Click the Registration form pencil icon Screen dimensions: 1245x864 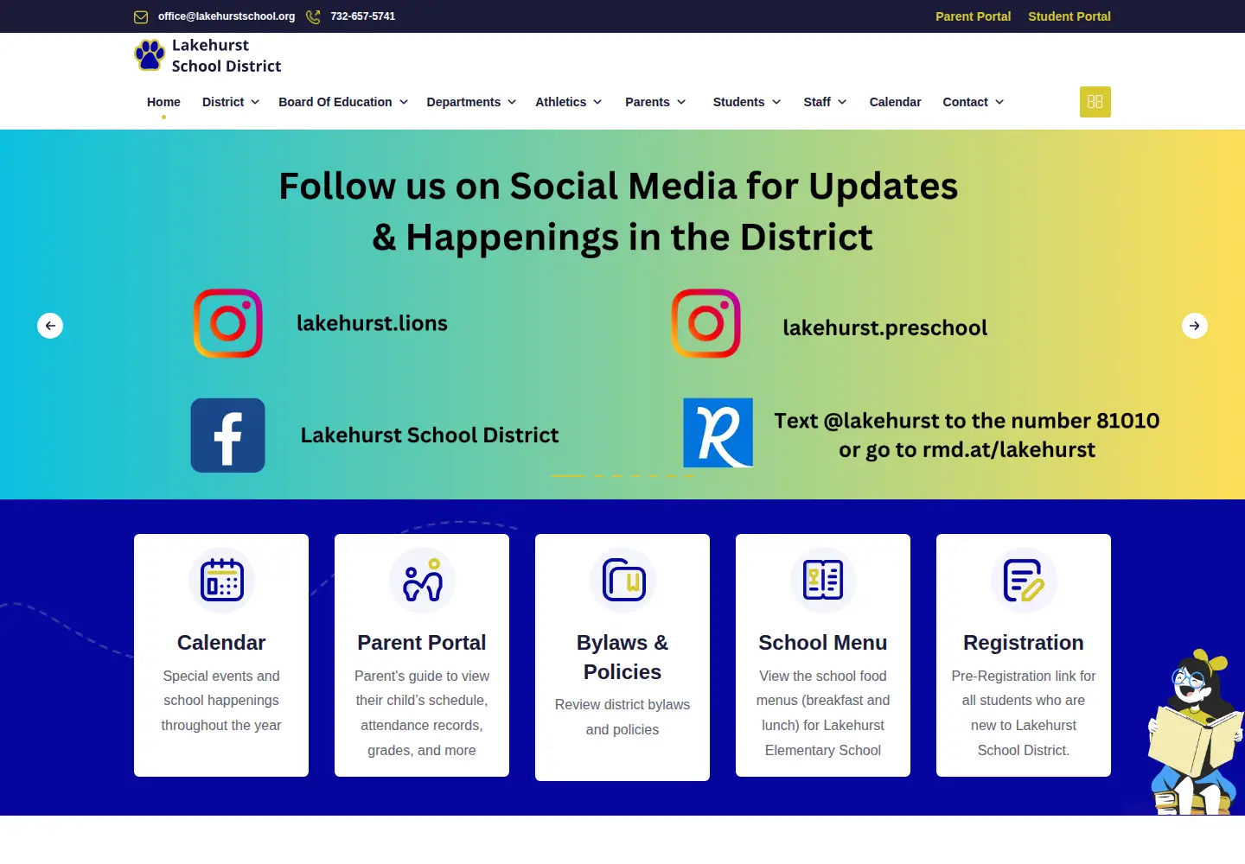1024,580
